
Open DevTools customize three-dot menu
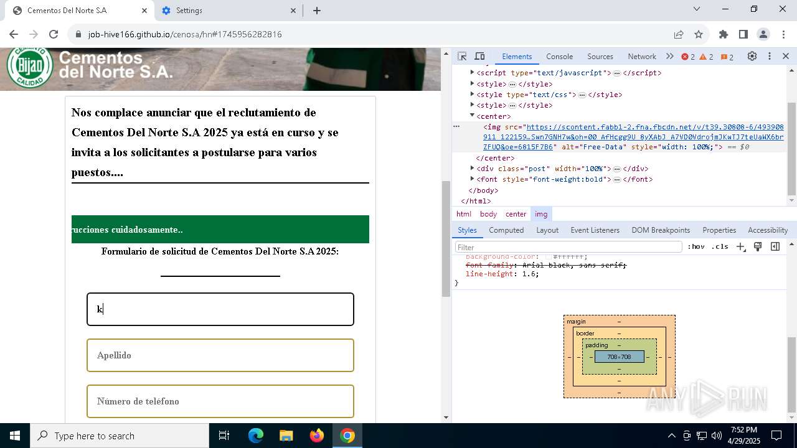pyautogui.click(x=770, y=56)
